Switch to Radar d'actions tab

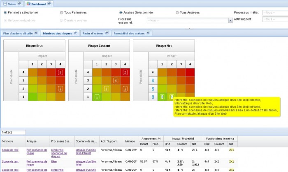click(x=93, y=34)
